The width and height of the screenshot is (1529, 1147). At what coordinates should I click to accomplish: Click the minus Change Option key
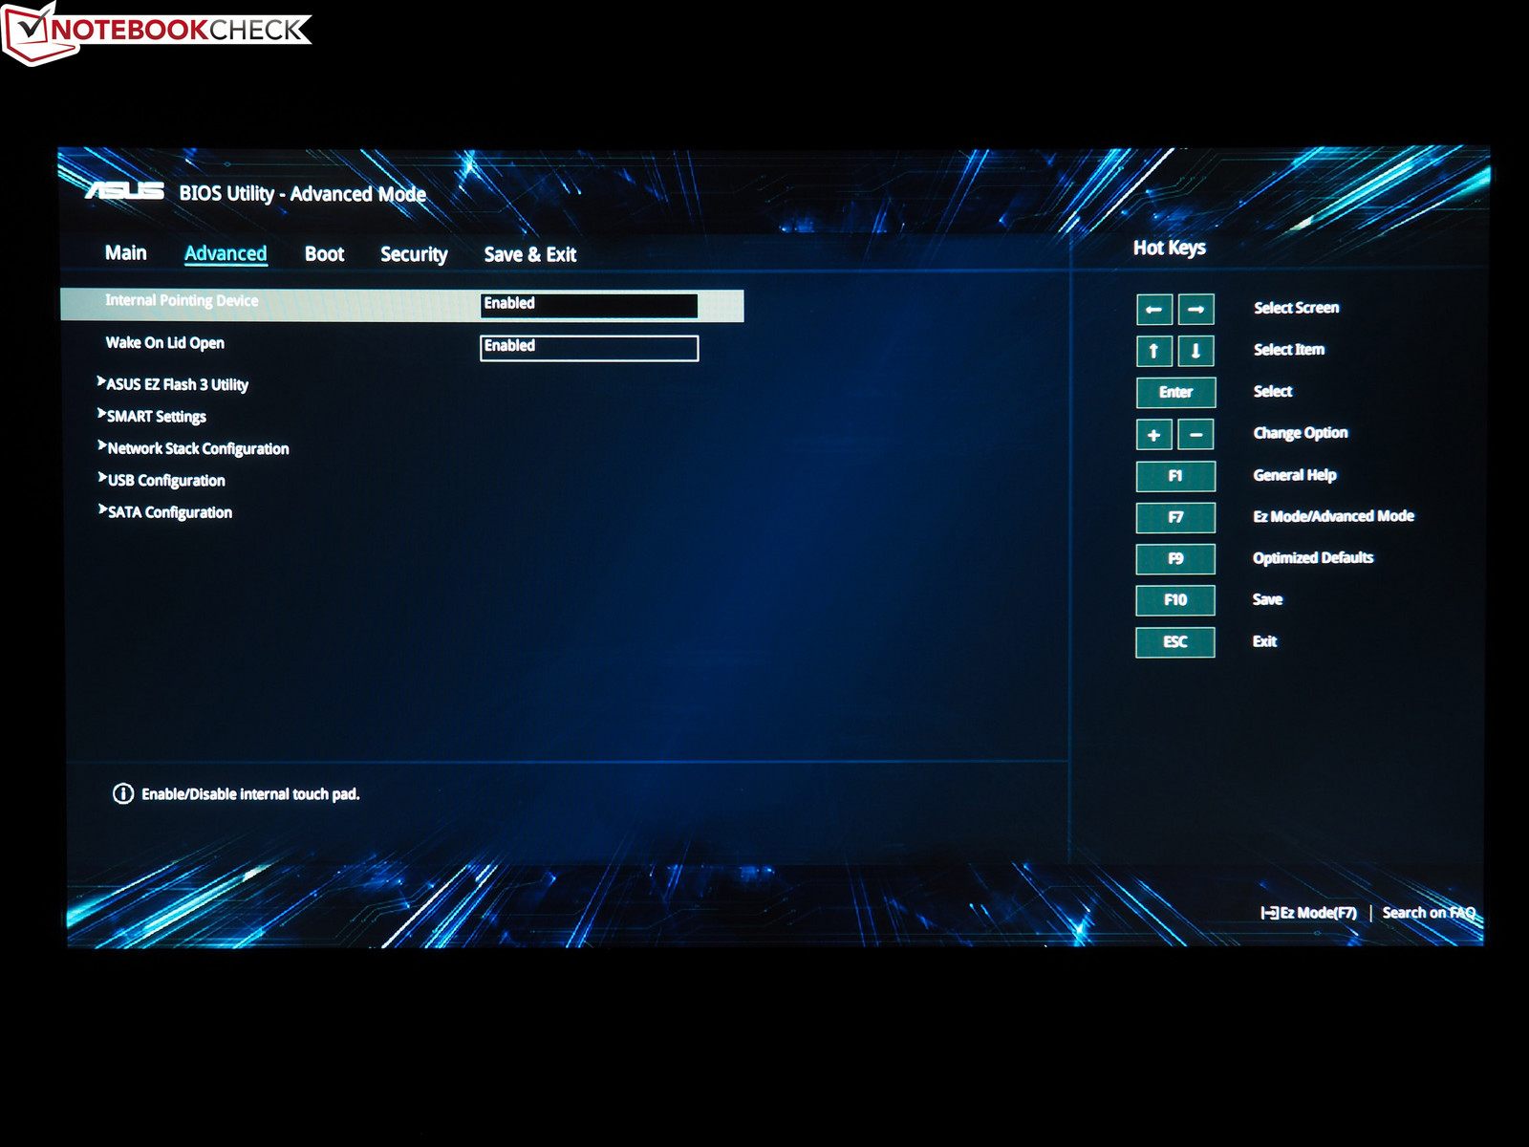coord(1195,435)
